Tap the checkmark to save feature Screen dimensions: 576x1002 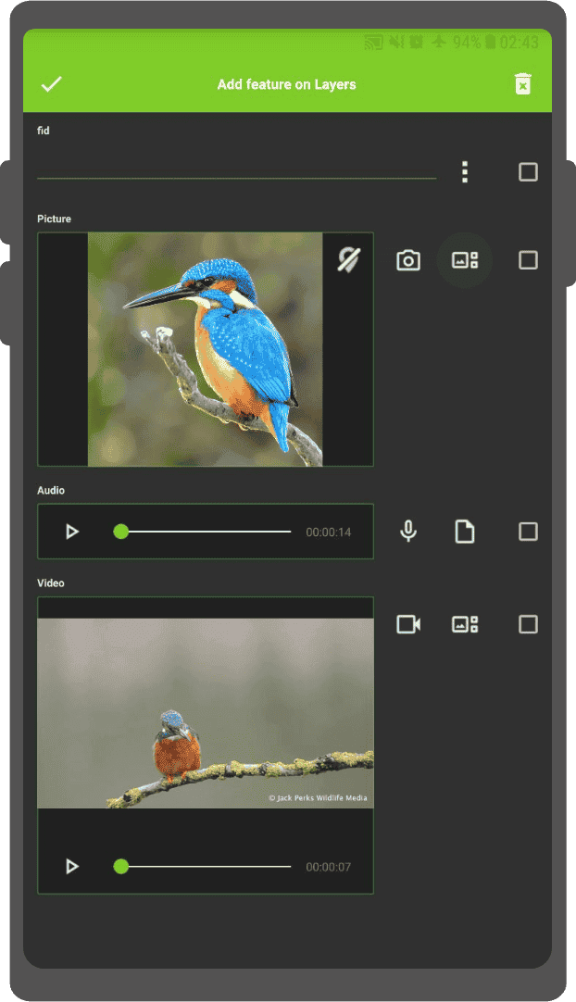[52, 84]
